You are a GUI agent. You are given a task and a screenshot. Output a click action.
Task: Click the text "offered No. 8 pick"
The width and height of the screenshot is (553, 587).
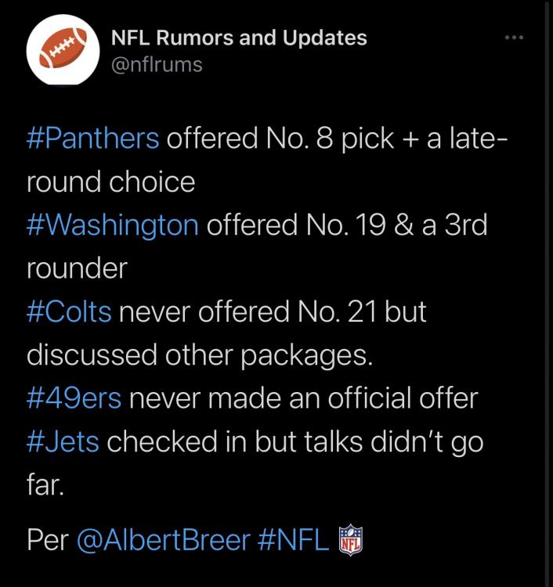pyautogui.click(x=279, y=139)
